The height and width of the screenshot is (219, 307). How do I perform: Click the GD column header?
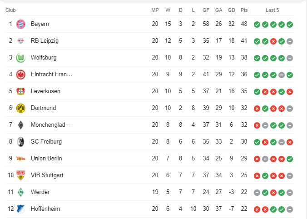tap(232, 10)
